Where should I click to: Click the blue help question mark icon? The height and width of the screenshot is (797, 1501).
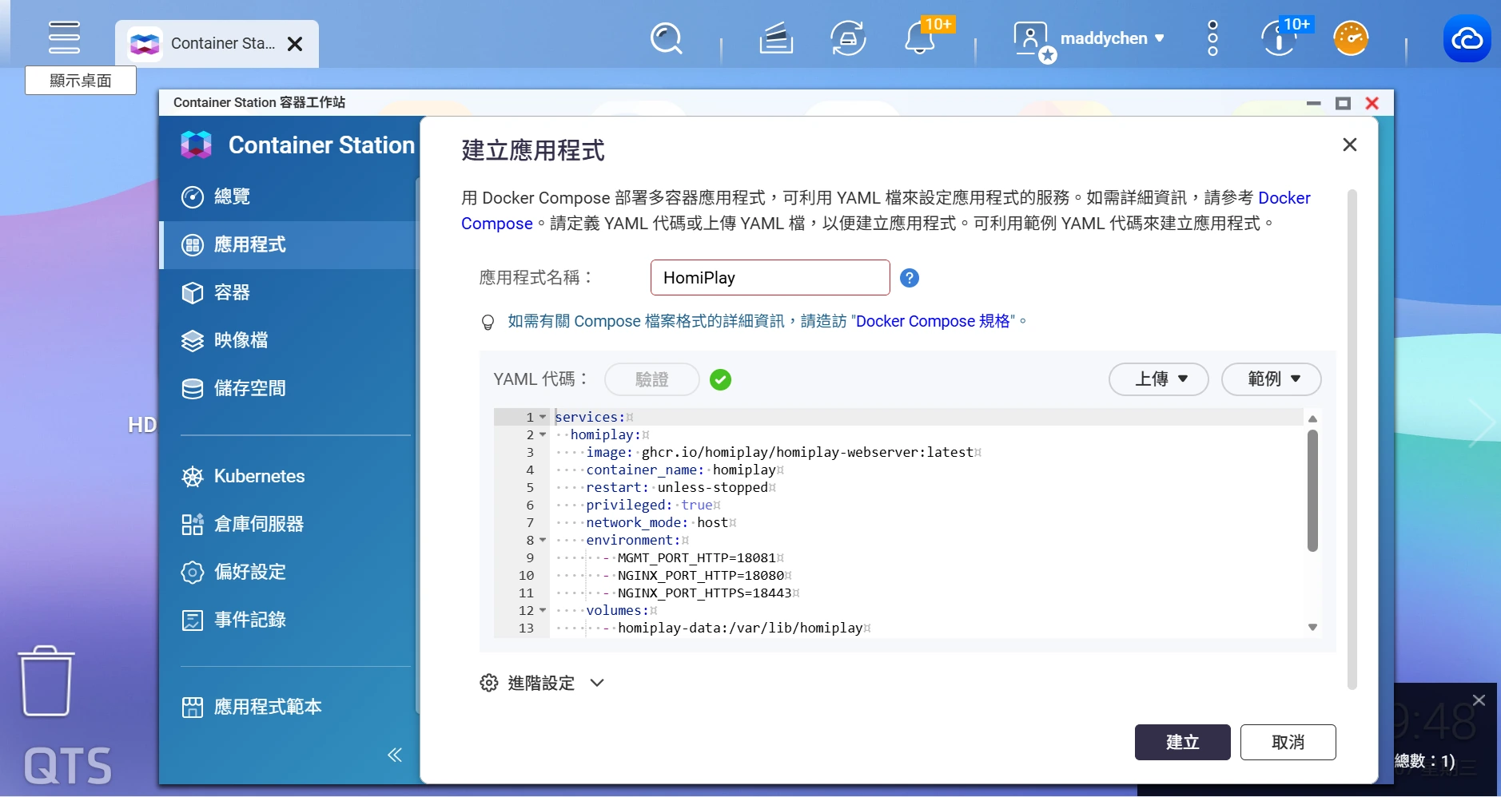pyautogui.click(x=910, y=278)
